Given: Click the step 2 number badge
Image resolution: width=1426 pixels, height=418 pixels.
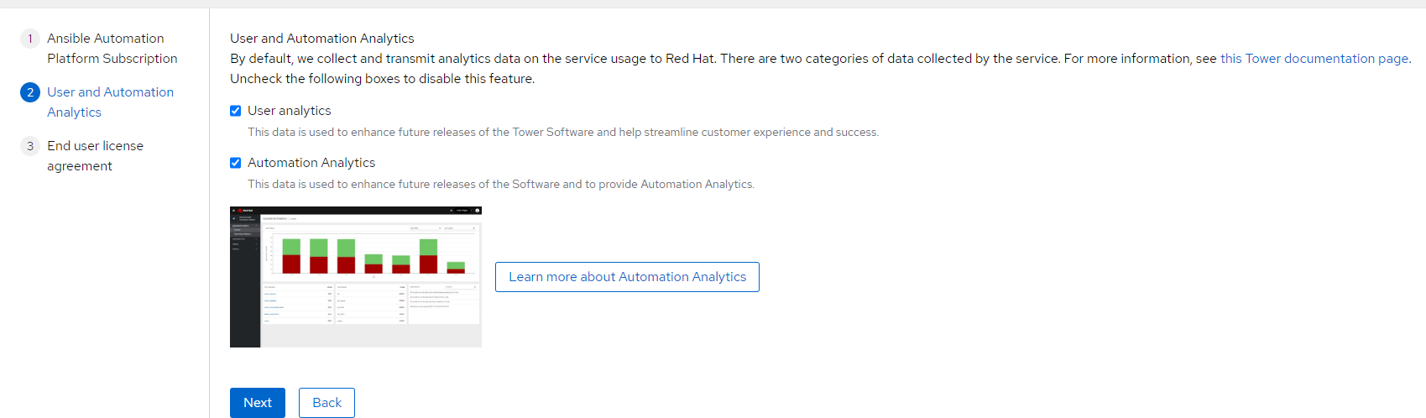Looking at the screenshot, I should click(30, 92).
